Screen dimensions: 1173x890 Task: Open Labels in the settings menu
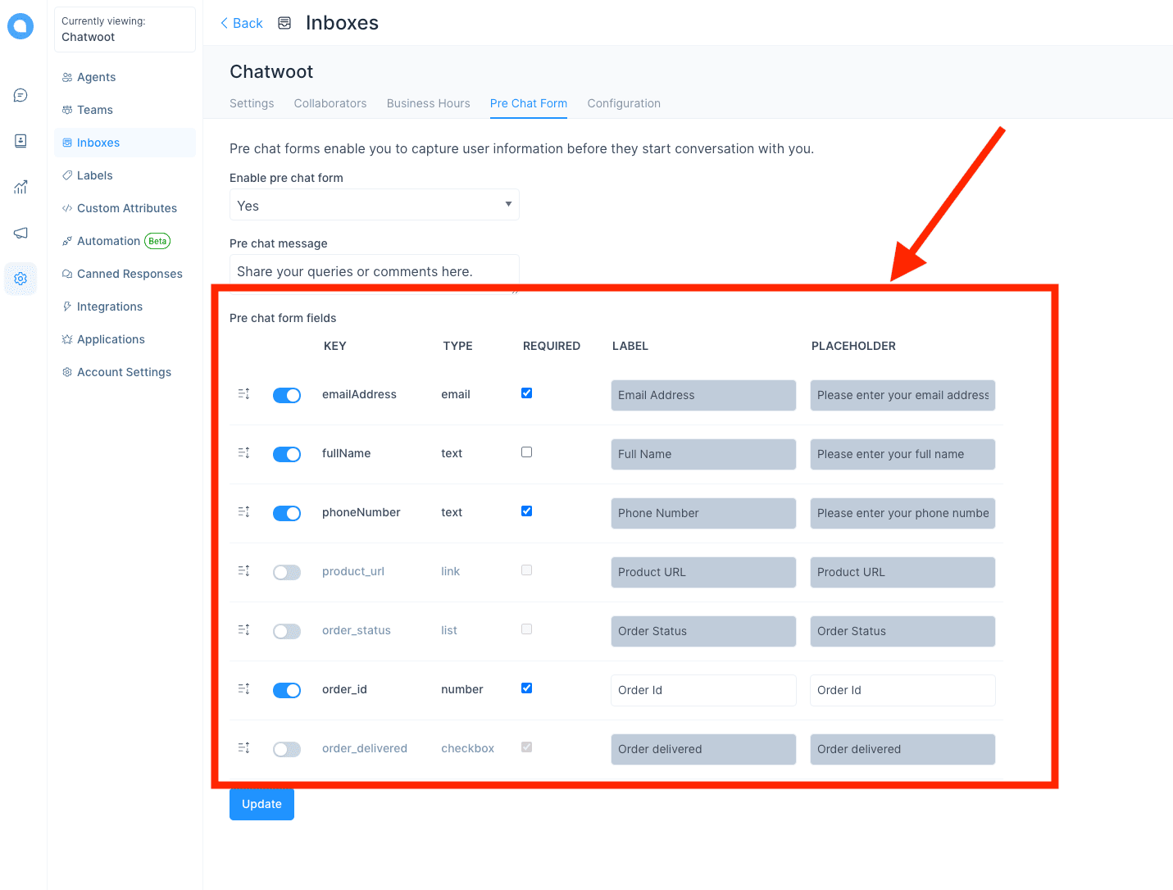(125, 175)
